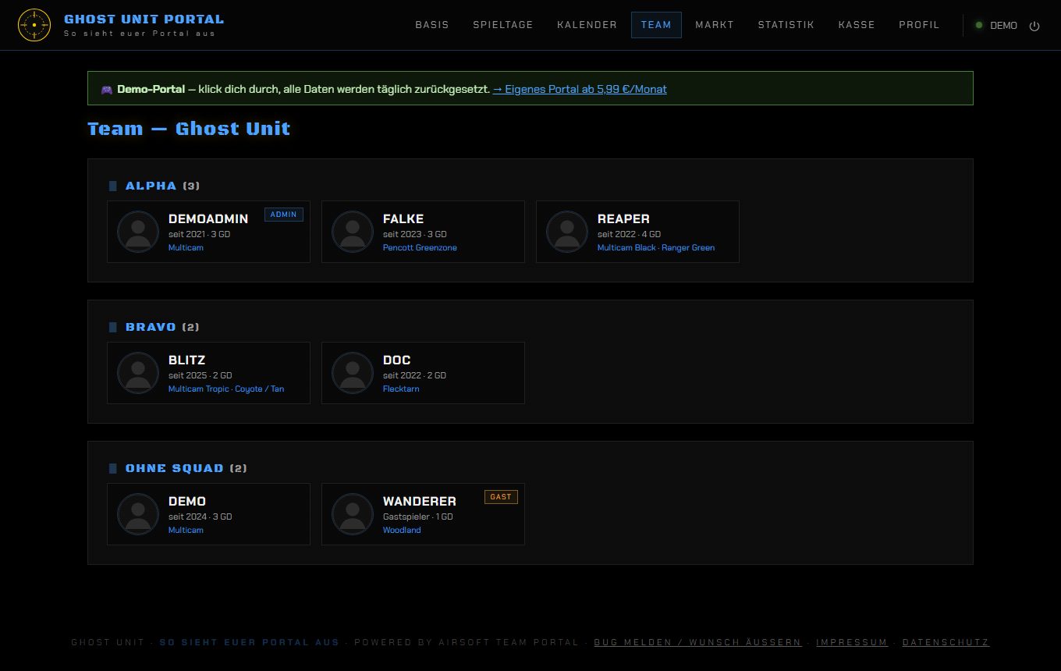Click the 'Team — Ghost Unit' page heading
The image size is (1061, 671).
pos(189,129)
